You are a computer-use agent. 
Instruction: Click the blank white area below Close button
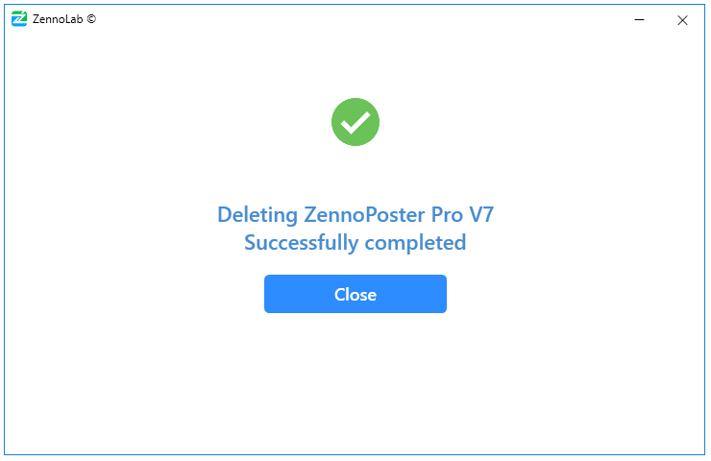tap(355, 384)
